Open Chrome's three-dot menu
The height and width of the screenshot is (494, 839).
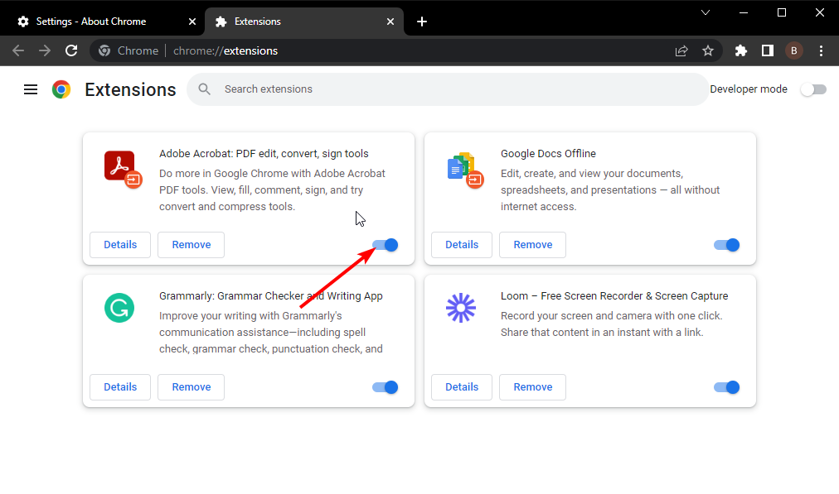click(x=822, y=50)
